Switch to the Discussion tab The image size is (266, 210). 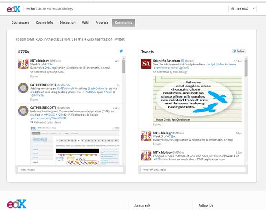click(67, 22)
